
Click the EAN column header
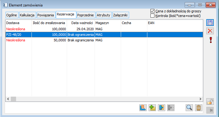click(175, 23)
